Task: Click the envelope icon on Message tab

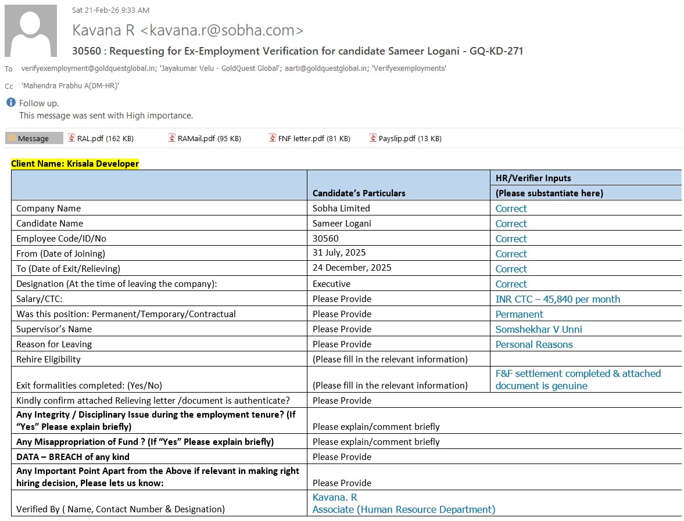Action: tap(12, 138)
